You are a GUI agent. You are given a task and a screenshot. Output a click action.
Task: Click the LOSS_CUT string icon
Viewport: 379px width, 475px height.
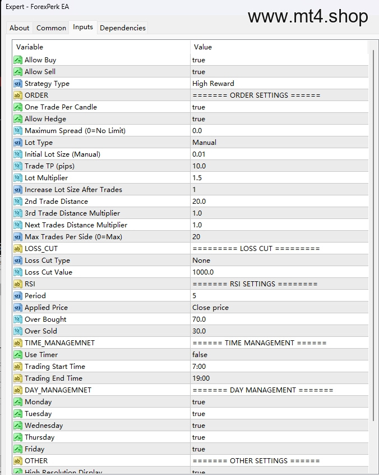coord(18,249)
